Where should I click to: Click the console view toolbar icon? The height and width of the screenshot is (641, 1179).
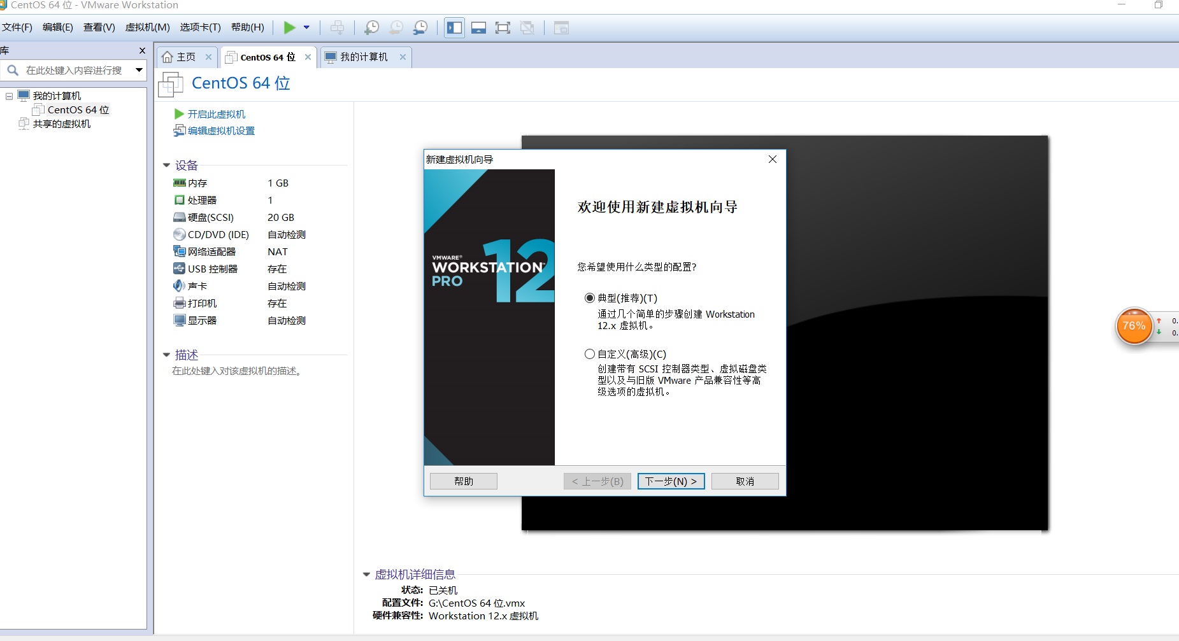(561, 27)
